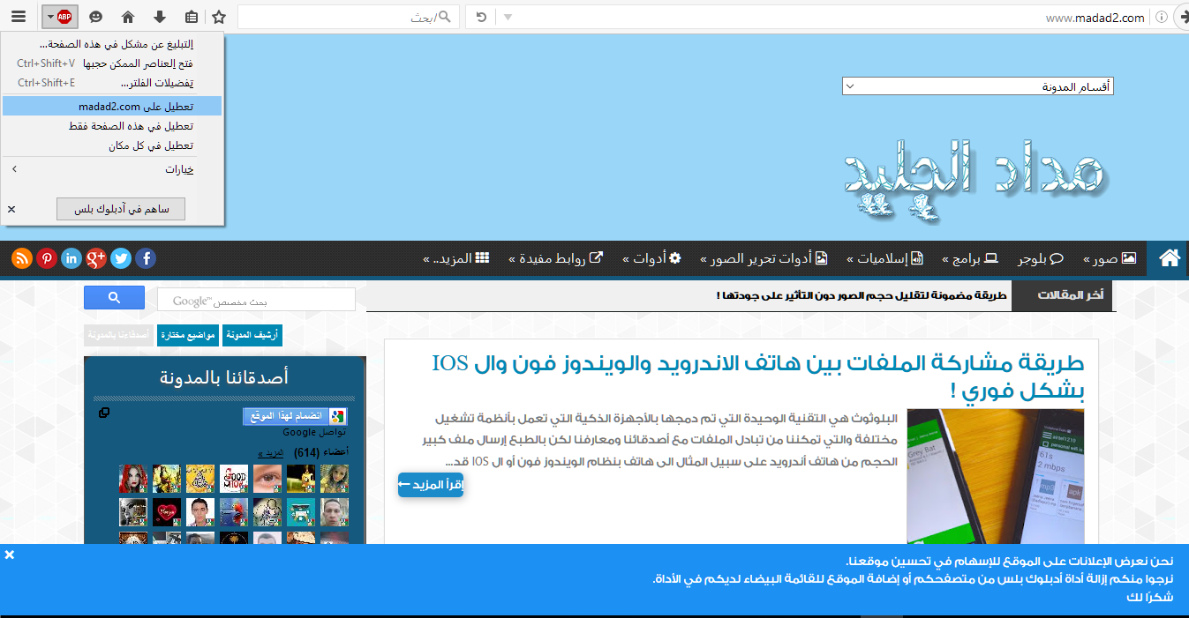Open the "أقسام المدونة" dropdown
The image size is (1189, 618).
(x=977, y=86)
